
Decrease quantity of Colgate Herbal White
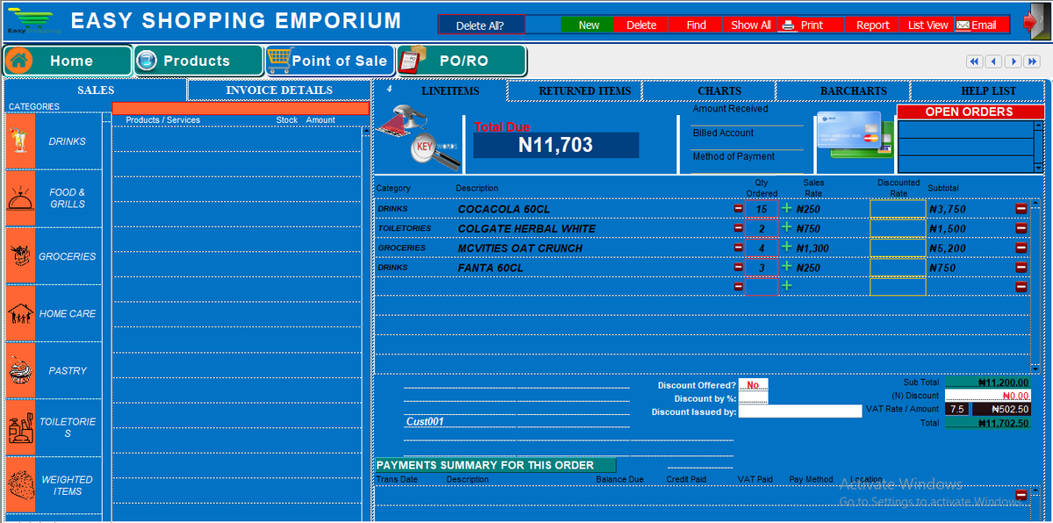click(738, 228)
